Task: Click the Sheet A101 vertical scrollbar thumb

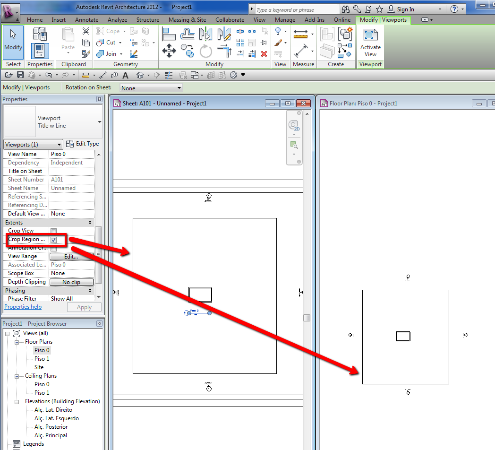Action: (x=307, y=318)
